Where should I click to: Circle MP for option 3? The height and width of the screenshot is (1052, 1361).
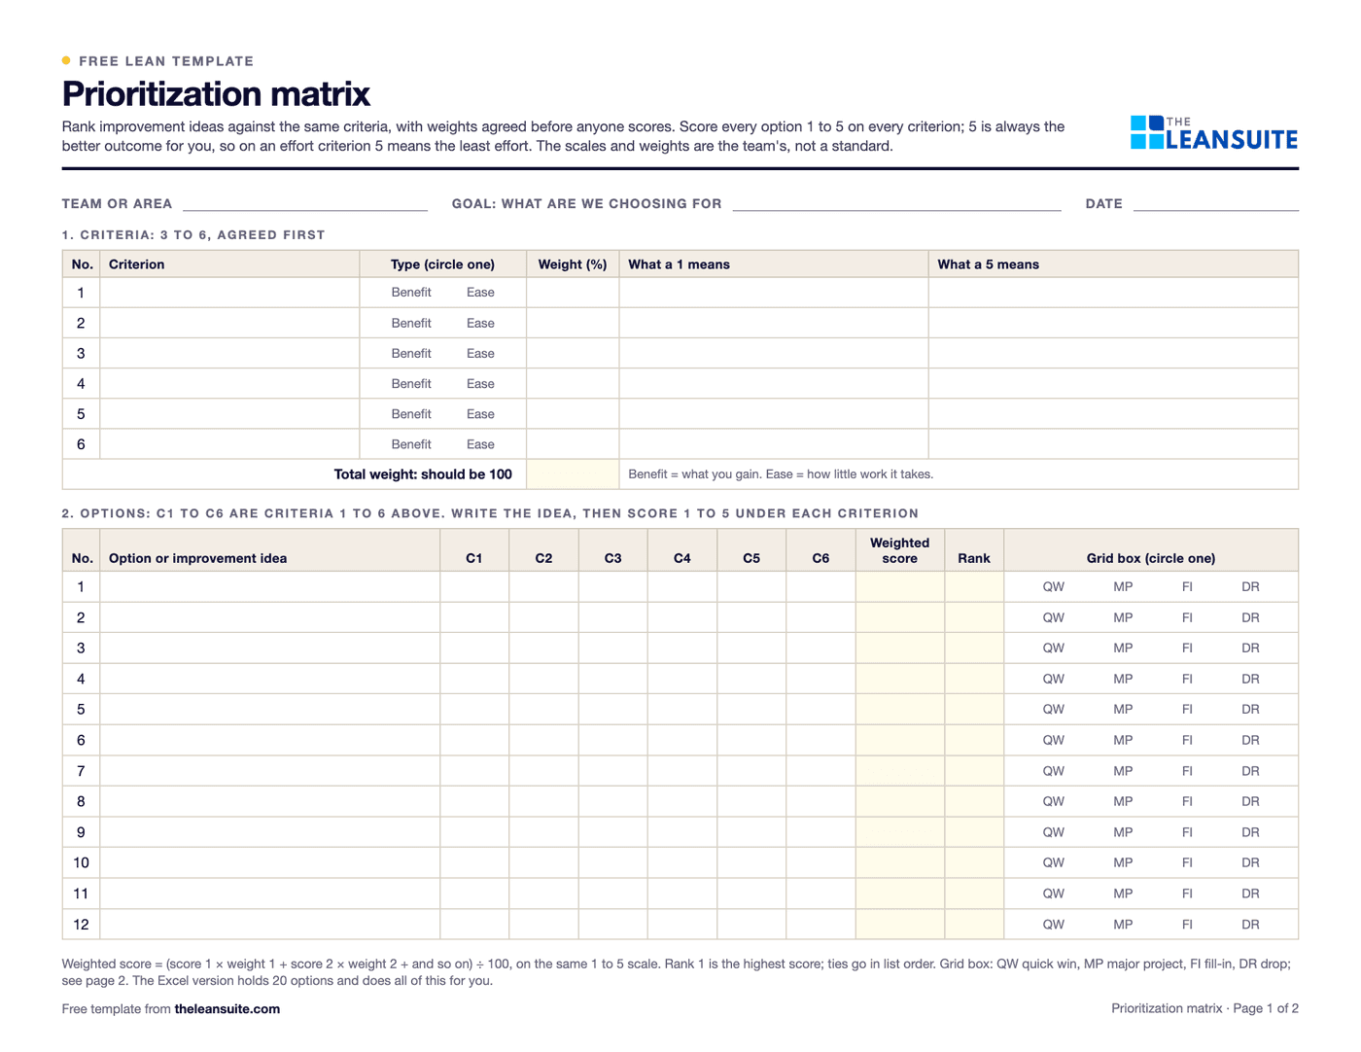pos(1123,649)
